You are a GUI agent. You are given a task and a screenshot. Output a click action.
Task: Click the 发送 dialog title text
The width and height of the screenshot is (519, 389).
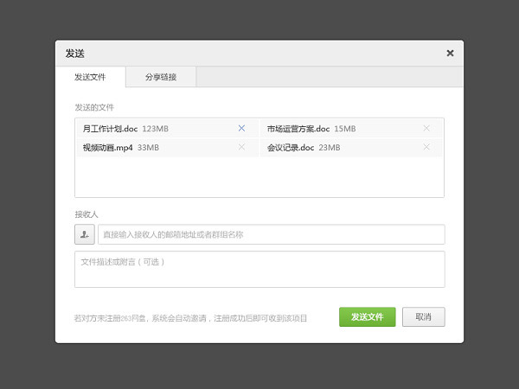pyautogui.click(x=74, y=53)
